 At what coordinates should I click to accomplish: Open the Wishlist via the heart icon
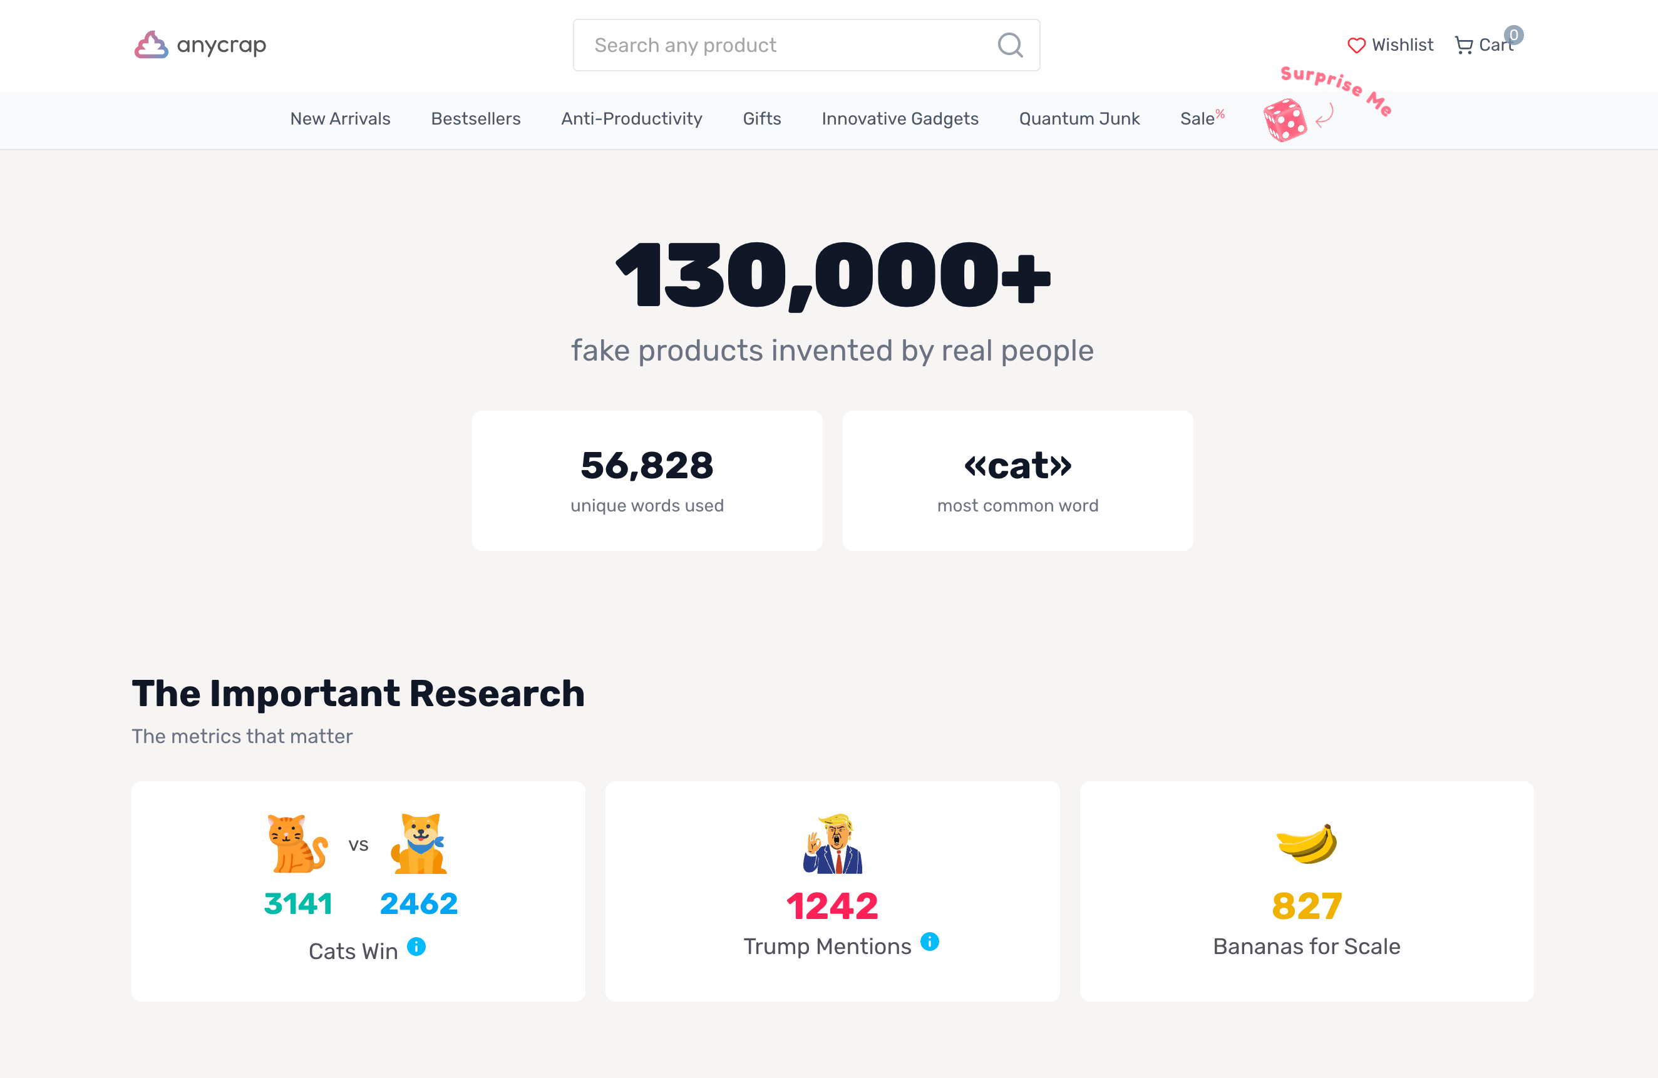click(1356, 44)
